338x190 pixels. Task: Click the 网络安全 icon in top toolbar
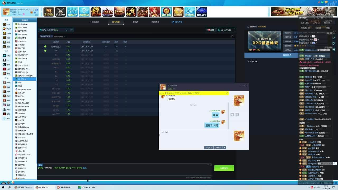pos(201,12)
